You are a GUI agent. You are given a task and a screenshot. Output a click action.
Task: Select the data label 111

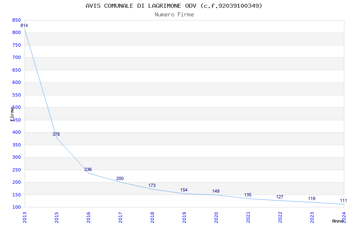[x=343, y=200]
